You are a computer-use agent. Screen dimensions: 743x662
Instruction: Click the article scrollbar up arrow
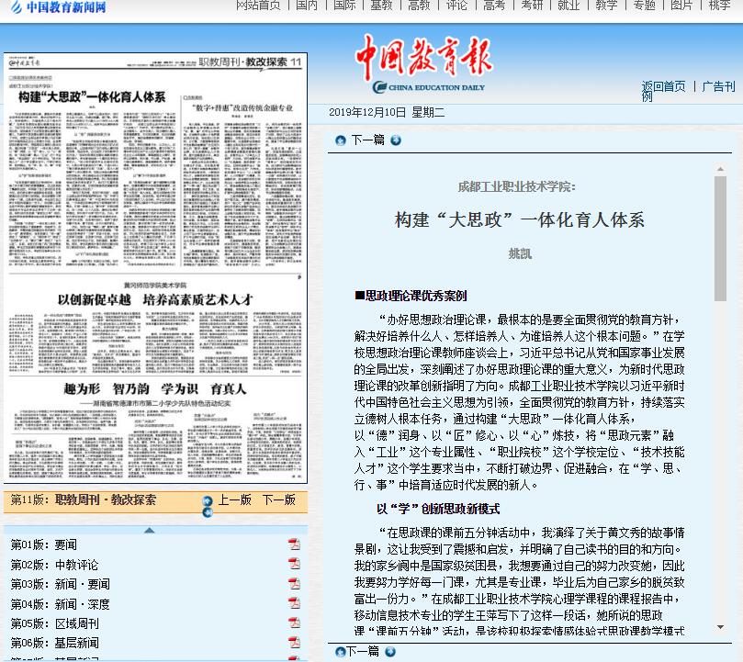720,169
